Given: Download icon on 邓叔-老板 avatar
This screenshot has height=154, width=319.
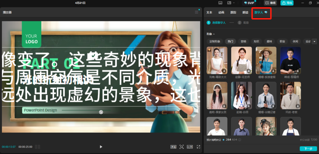Looking at the screenshot, I should (x=298, y=106).
